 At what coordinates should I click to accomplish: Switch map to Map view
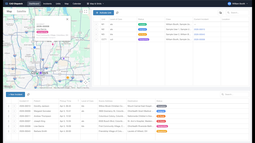[9, 11]
